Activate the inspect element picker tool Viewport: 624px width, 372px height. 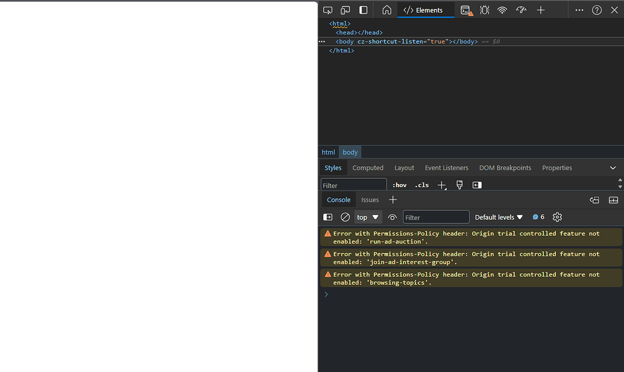[x=328, y=10]
